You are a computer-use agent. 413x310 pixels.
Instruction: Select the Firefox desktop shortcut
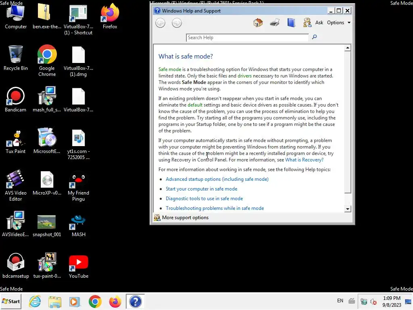click(x=110, y=16)
